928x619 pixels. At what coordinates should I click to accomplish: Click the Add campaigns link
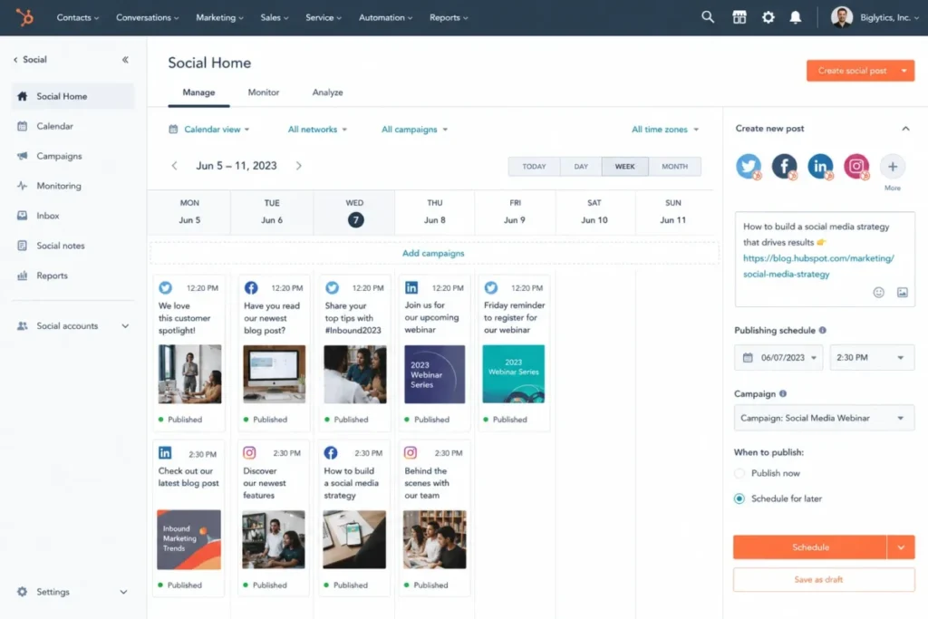pos(433,253)
